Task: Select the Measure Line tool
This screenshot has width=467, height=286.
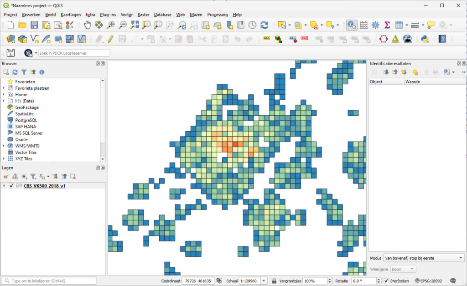Action: (x=414, y=26)
